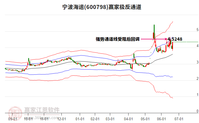
Task: Click the last red candlestick on the chart
Action: click(x=173, y=46)
